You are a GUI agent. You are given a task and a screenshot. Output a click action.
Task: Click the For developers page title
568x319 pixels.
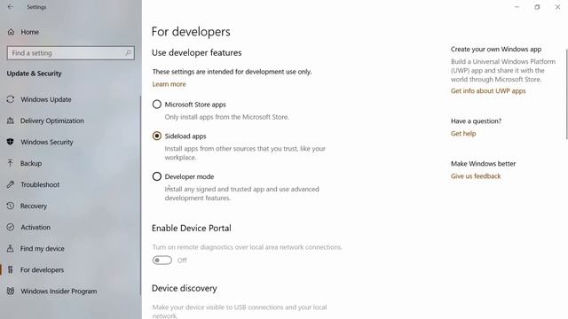[191, 32]
